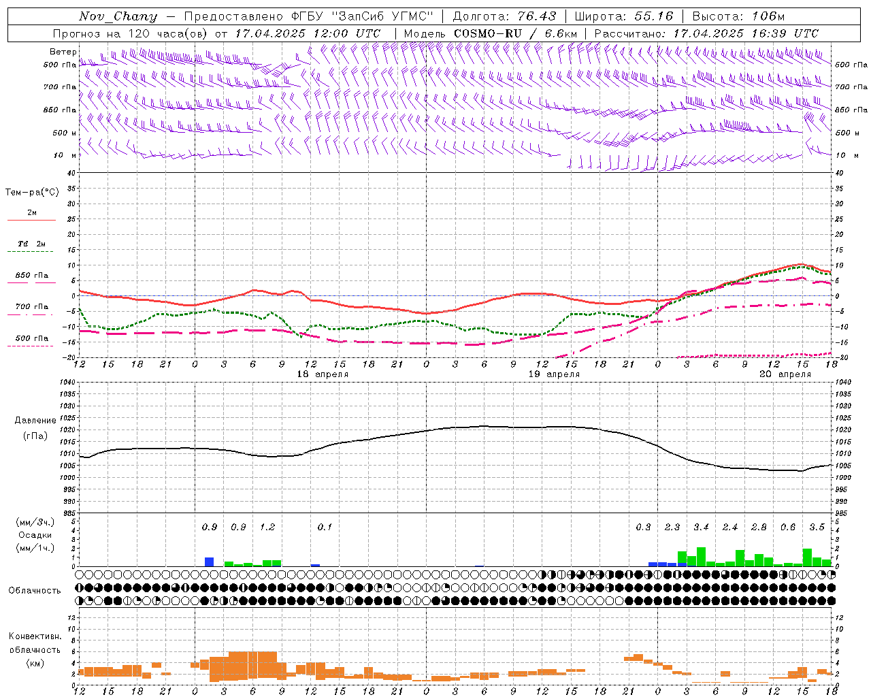This screenshot has width=871, height=697.
Task: Click the "20 апреля" date label
Action: click(x=785, y=374)
